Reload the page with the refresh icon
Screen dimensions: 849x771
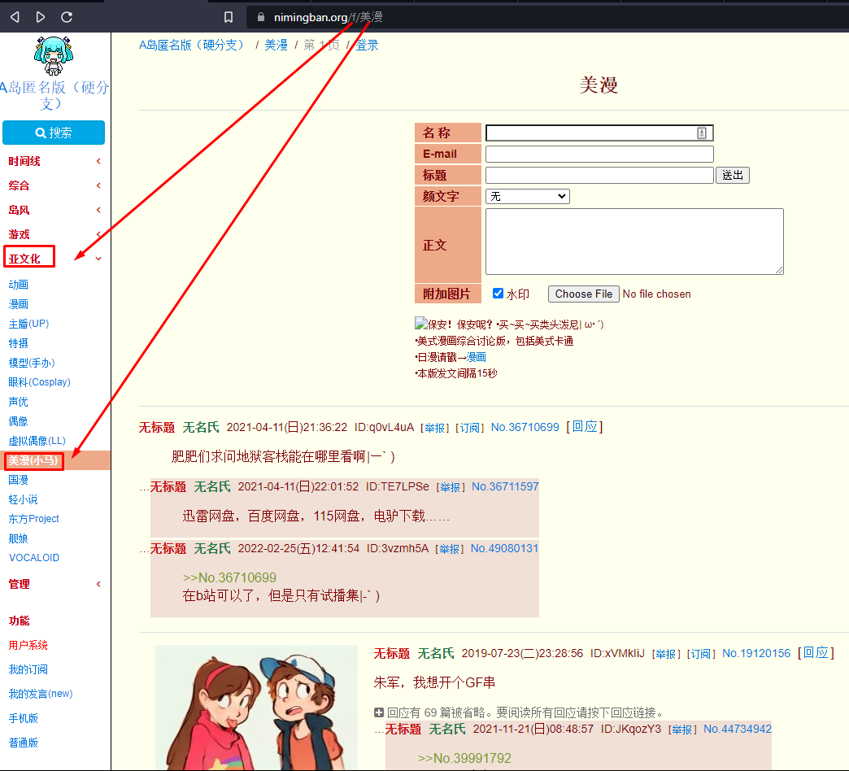(x=67, y=17)
